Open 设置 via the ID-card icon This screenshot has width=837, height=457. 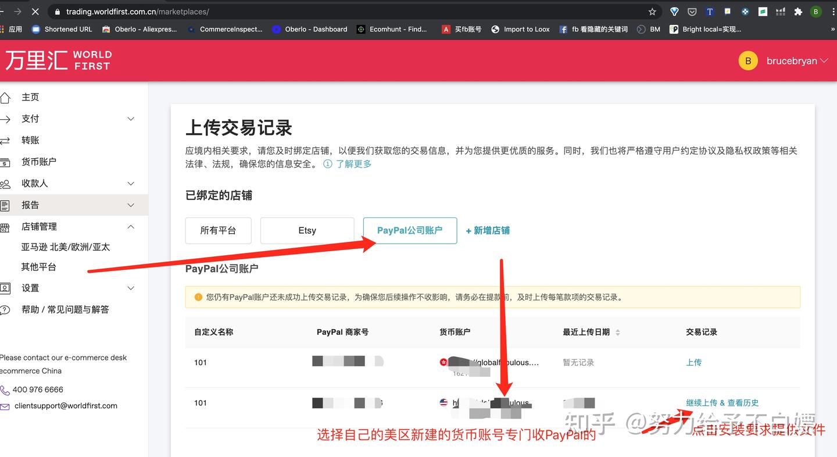click(x=5, y=288)
